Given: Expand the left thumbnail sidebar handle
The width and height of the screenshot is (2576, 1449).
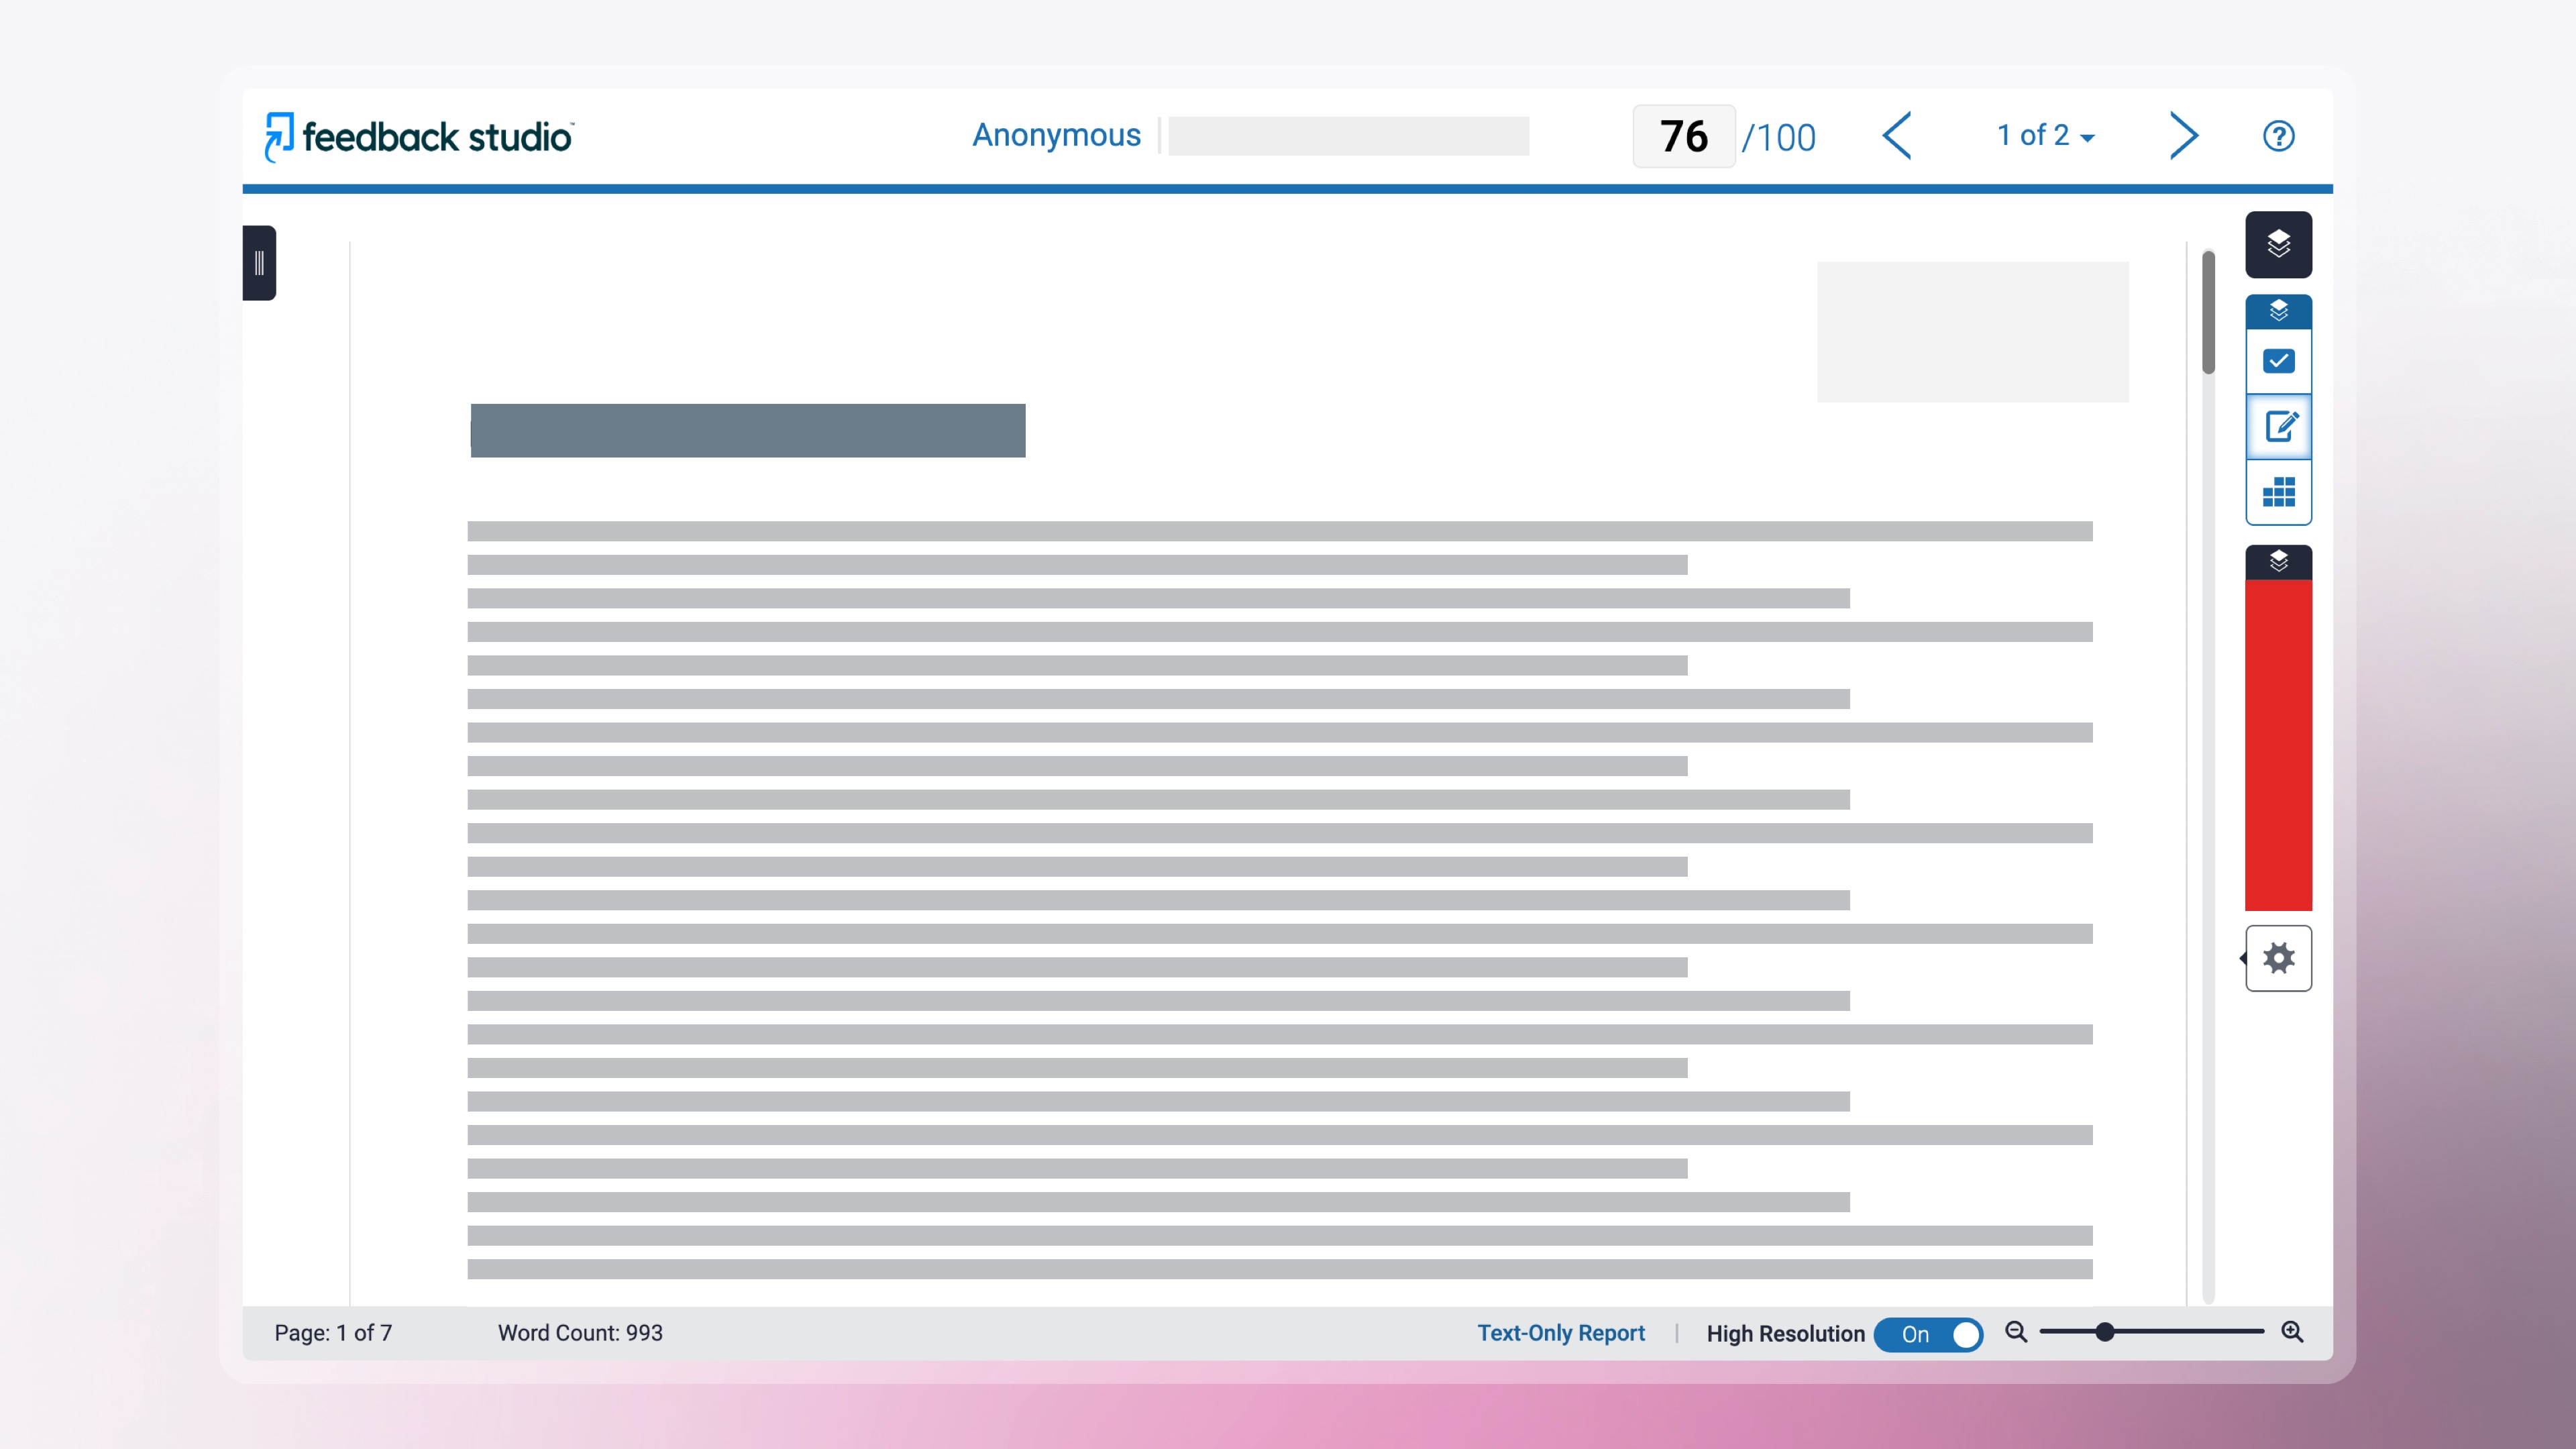Looking at the screenshot, I should pos(259,263).
